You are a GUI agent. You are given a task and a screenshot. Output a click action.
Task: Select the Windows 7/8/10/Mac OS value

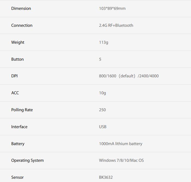121,160
